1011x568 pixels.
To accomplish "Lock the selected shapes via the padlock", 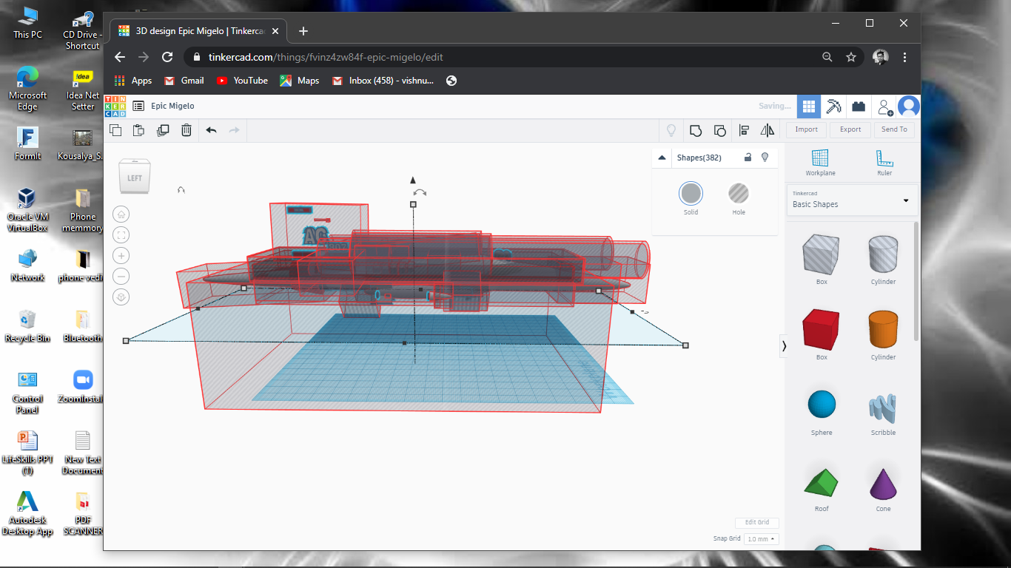I will point(748,157).
